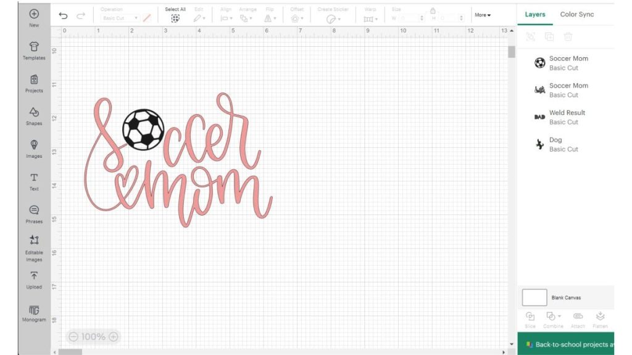Zoom in with the plus icon
Screen dimensions: 632x355
(x=114, y=337)
